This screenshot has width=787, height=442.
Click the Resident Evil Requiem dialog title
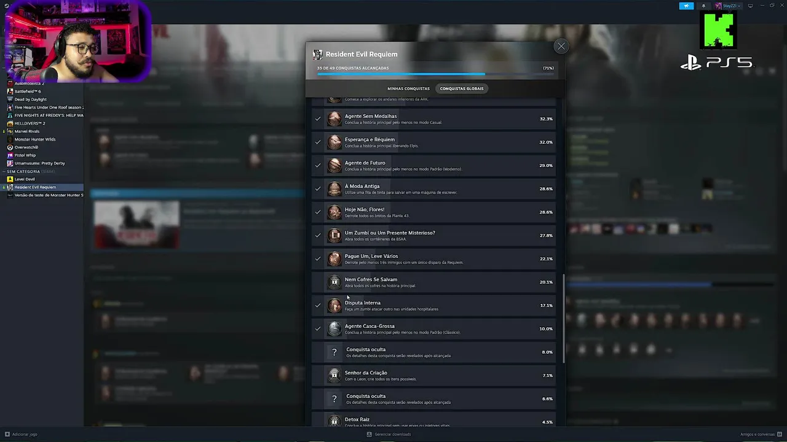(x=362, y=54)
